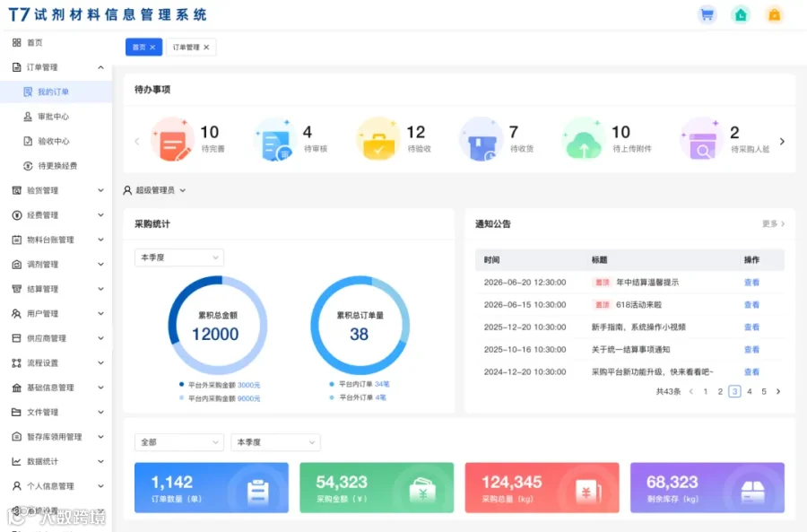Click the 数据统计 chart icon
The image size is (807, 532).
(16, 461)
